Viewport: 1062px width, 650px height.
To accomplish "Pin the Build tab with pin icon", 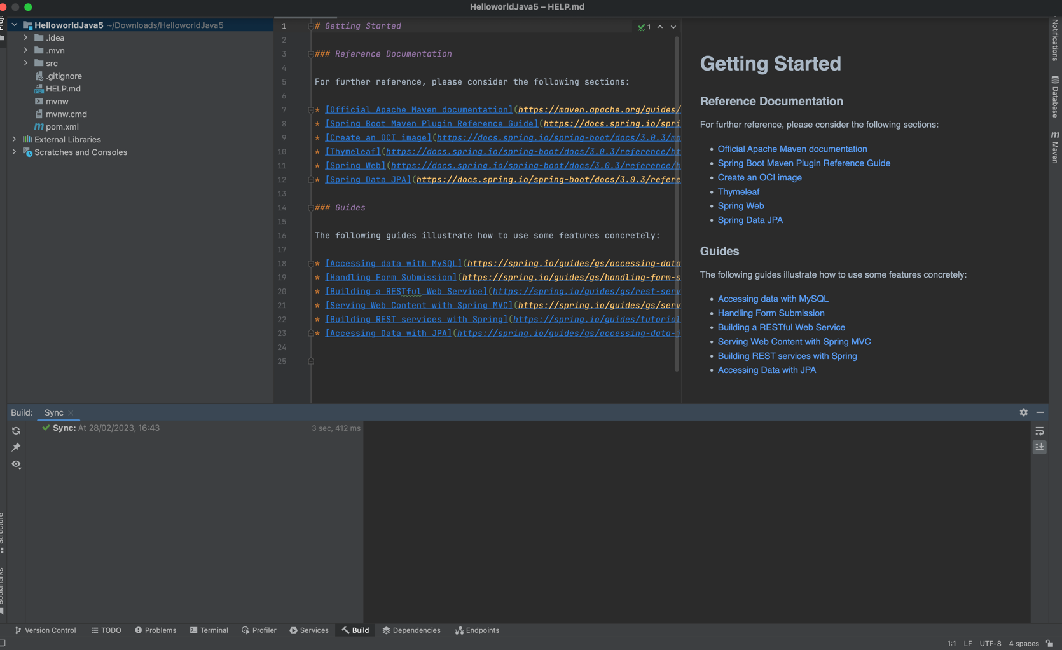I will 16,447.
